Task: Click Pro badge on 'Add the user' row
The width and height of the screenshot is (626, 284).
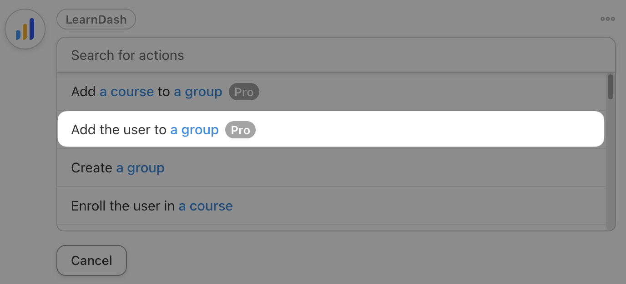Action: 241,130
